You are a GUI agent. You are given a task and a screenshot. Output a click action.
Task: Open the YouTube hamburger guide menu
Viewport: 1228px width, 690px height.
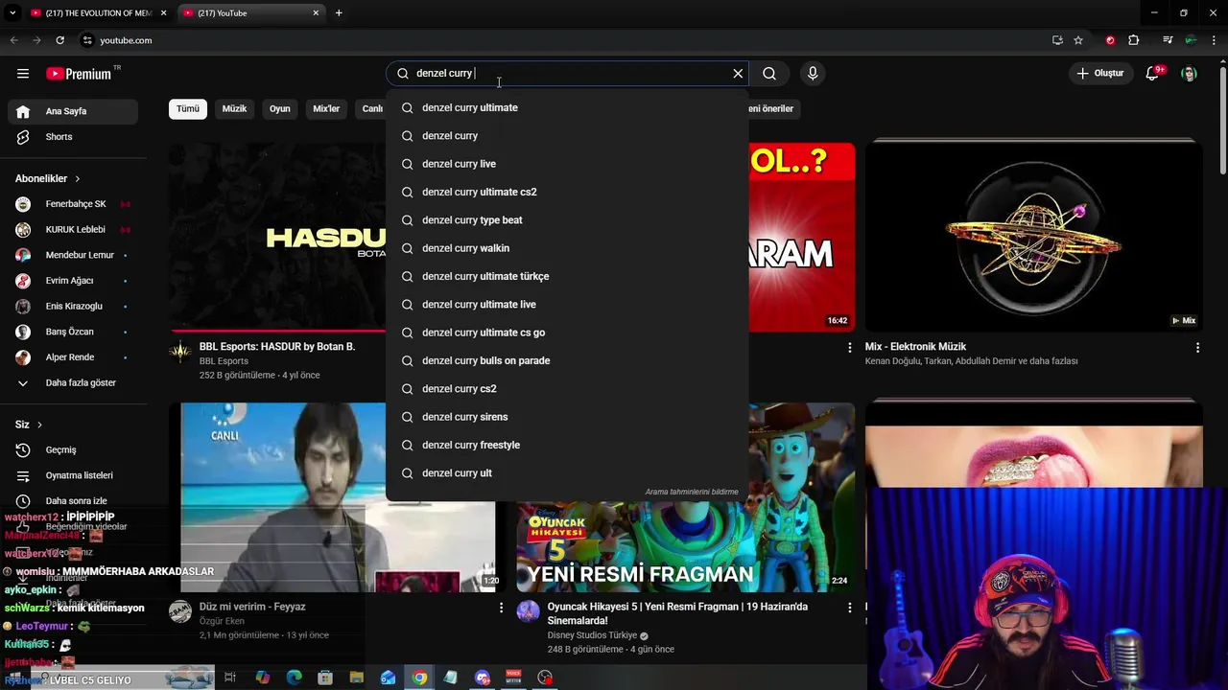[23, 74]
